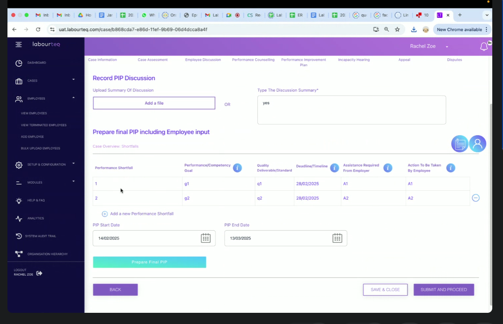Image resolution: width=503 pixels, height=324 pixels.
Task: Open View Terminated Employees item
Action: click(x=44, y=125)
